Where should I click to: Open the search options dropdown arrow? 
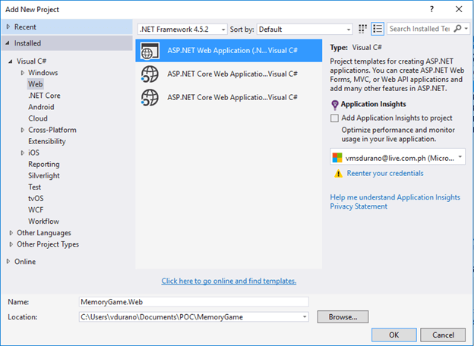[466, 29]
